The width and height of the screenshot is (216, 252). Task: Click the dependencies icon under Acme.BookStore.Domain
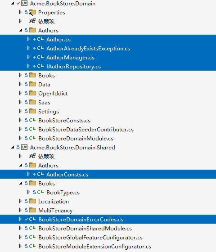coord(32,21)
